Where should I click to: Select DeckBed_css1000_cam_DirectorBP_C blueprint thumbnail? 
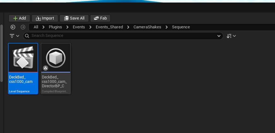click(56, 58)
